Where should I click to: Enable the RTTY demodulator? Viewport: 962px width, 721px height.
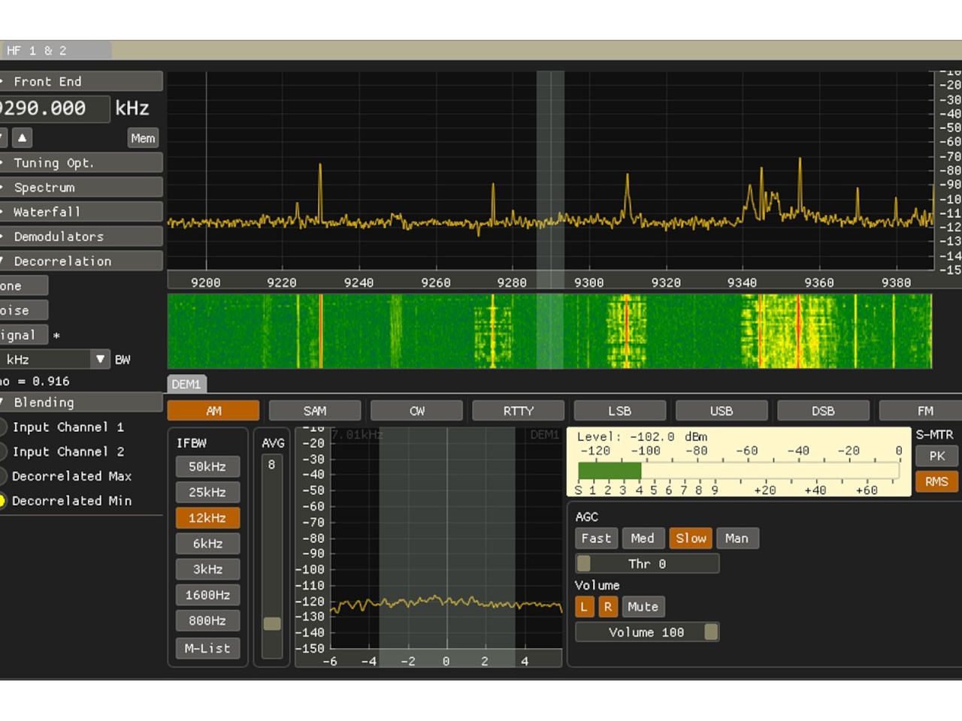(x=518, y=410)
